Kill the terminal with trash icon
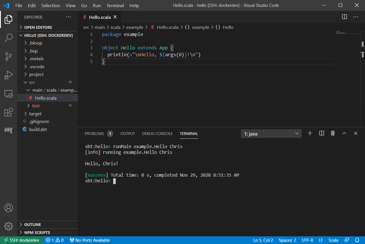365x244 pixels. pyautogui.click(x=332, y=133)
